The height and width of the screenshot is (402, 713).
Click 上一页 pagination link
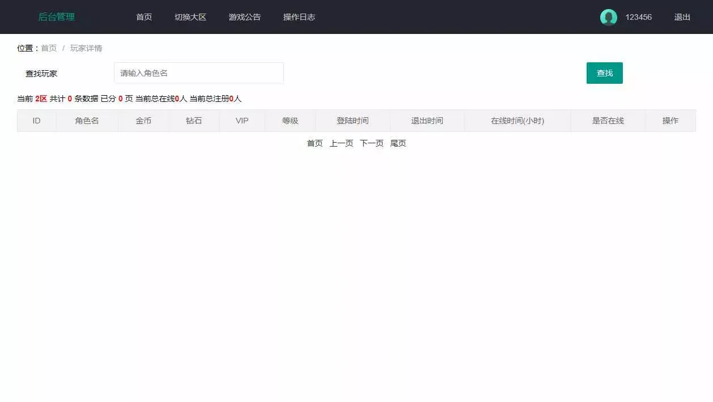click(x=341, y=143)
